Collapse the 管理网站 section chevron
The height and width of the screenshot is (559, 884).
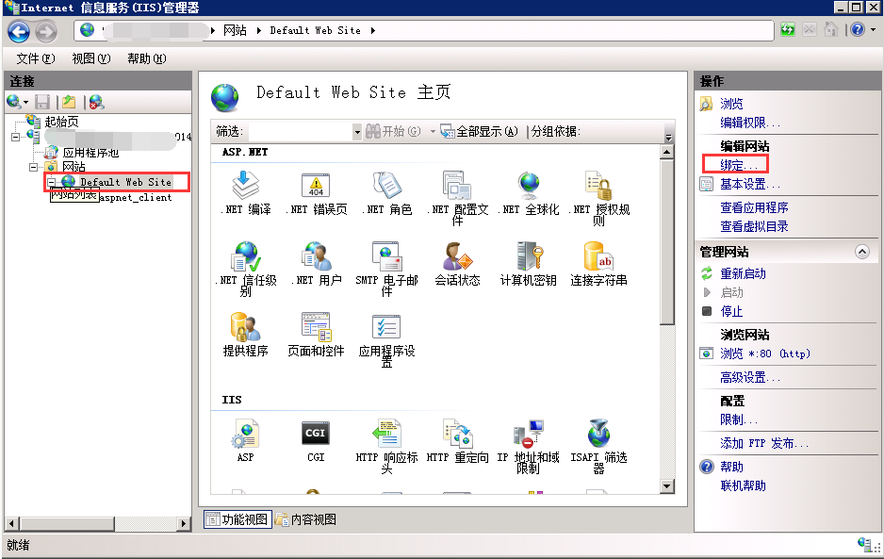[x=861, y=253]
